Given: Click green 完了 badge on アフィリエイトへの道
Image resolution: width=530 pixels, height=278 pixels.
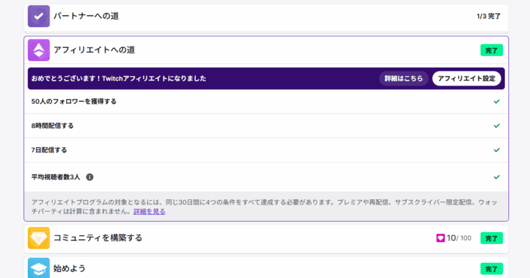Looking at the screenshot, I should (491, 51).
